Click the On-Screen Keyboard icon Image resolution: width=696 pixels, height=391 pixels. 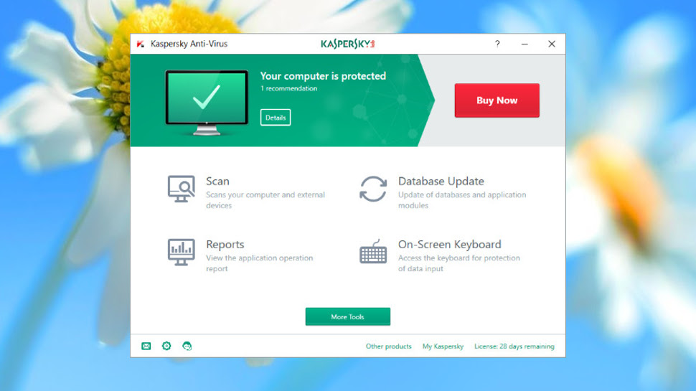click(x=373, y=252)
